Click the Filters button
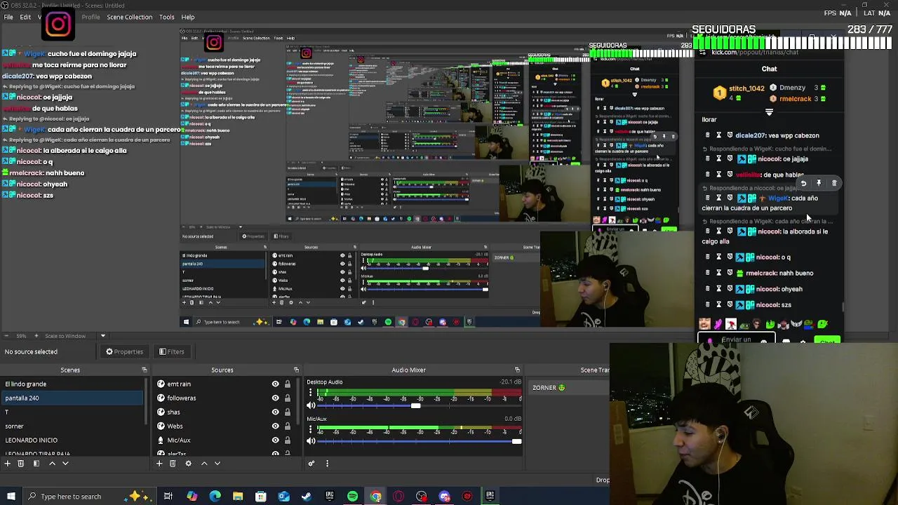The height and width of the screenshot is (505, 898). (171, 352)
